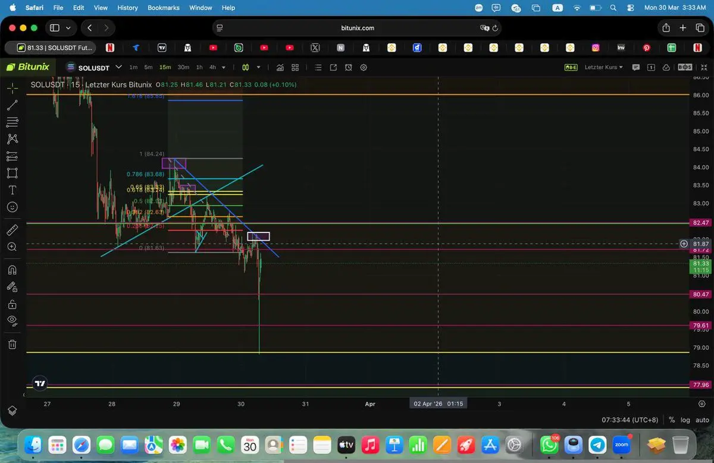Click the Bitunix logo
The width and height of the screenshot is (714, 463).
click(27, 67)
